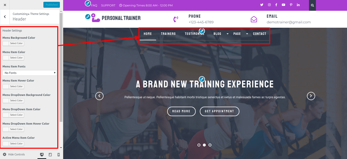This screenshot has height=159, width=347.
Task: Click the Get Appointment button
Action: (219, 111)
